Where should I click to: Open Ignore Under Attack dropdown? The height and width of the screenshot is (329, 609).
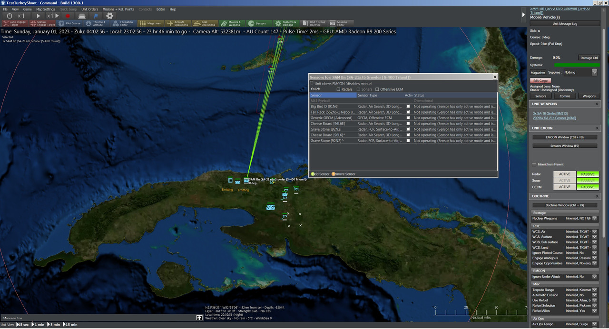(594, 276)
